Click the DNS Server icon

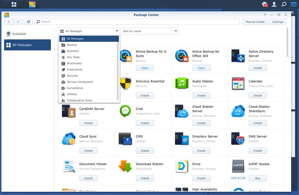click(238, 139)
